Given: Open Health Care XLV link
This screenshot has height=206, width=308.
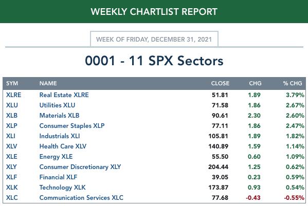Looking at the screenshot, I should [63, 146].
